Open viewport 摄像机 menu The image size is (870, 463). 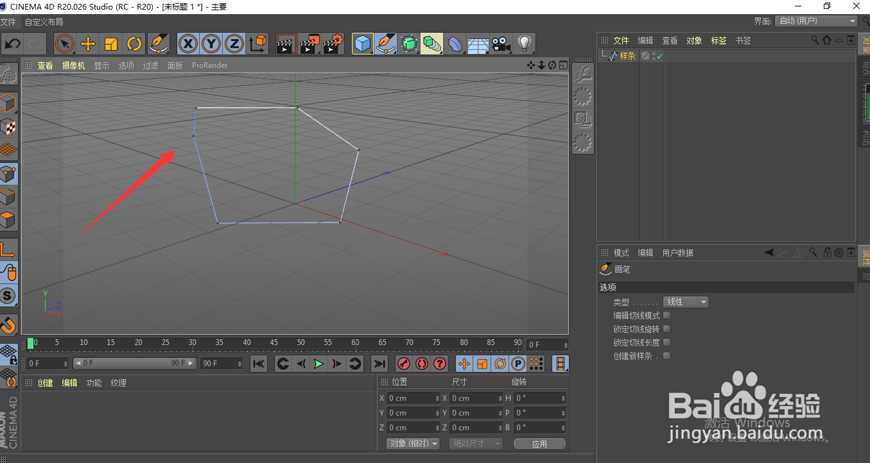[x=73, y=65]
